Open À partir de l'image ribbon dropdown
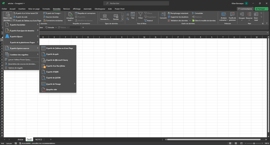Image resolution: width=270 pixels, height=145 pixels. (x=52, y=13)
